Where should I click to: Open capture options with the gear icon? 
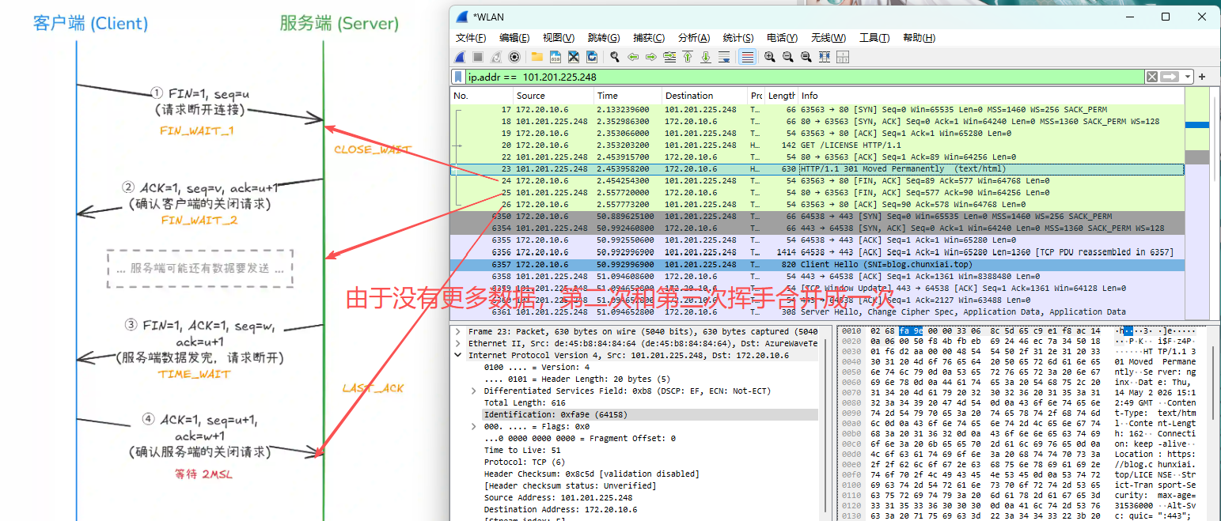coord(514,57)
